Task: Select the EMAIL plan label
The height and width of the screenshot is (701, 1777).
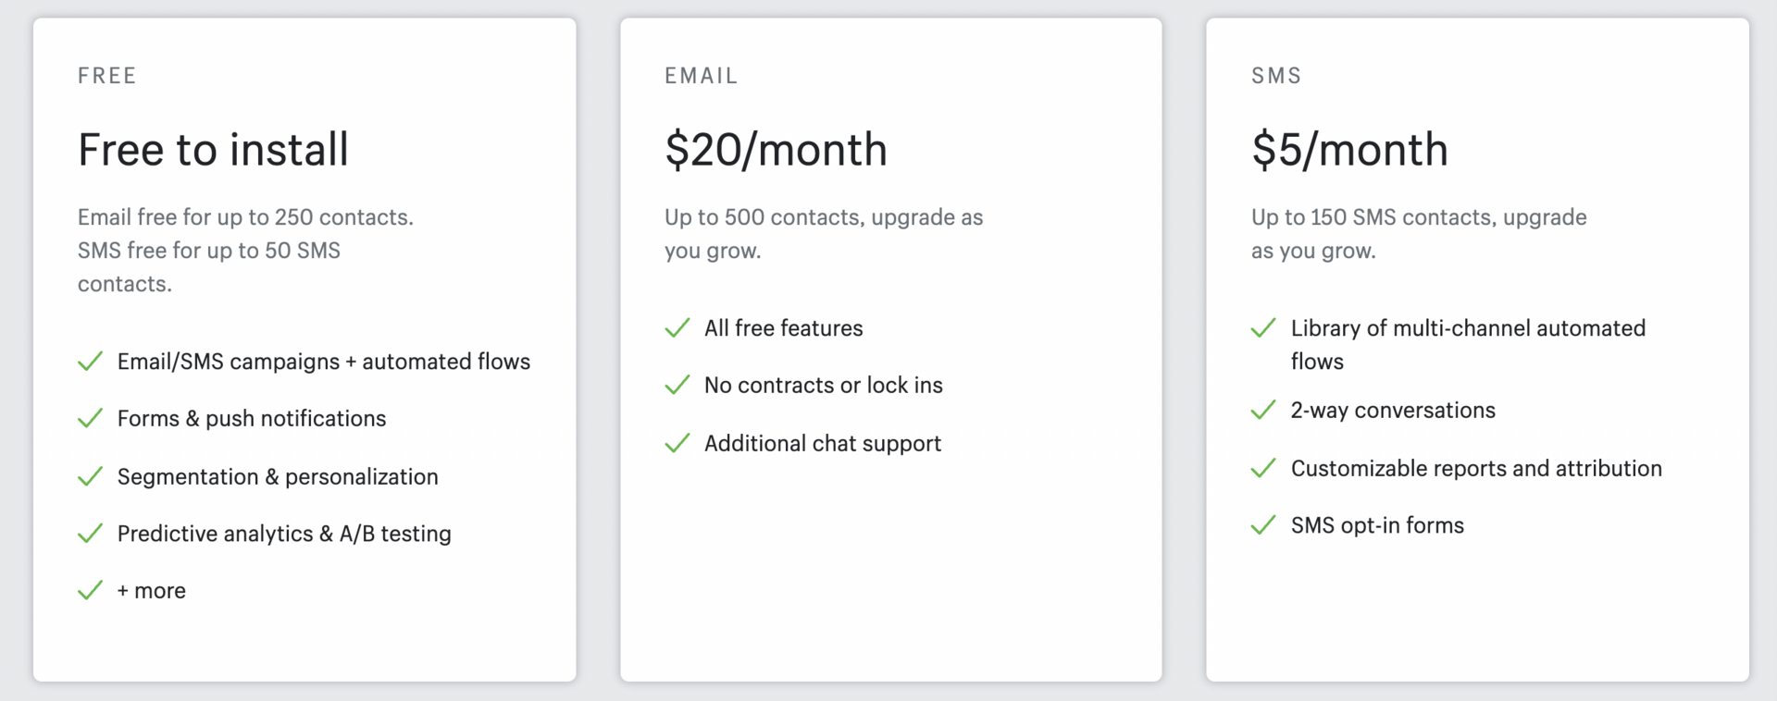Action: pos(702,76)
